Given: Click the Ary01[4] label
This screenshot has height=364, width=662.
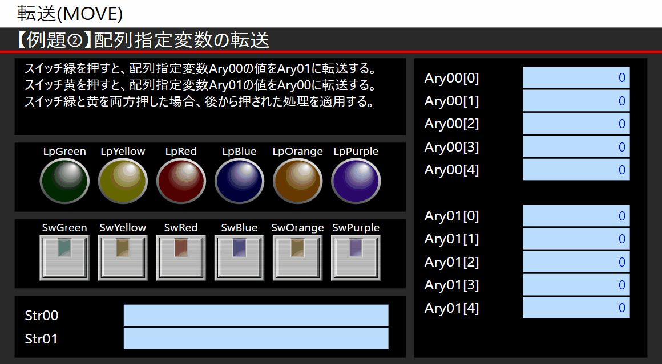Looking at the screenshot, I should [x=452, y=308].
